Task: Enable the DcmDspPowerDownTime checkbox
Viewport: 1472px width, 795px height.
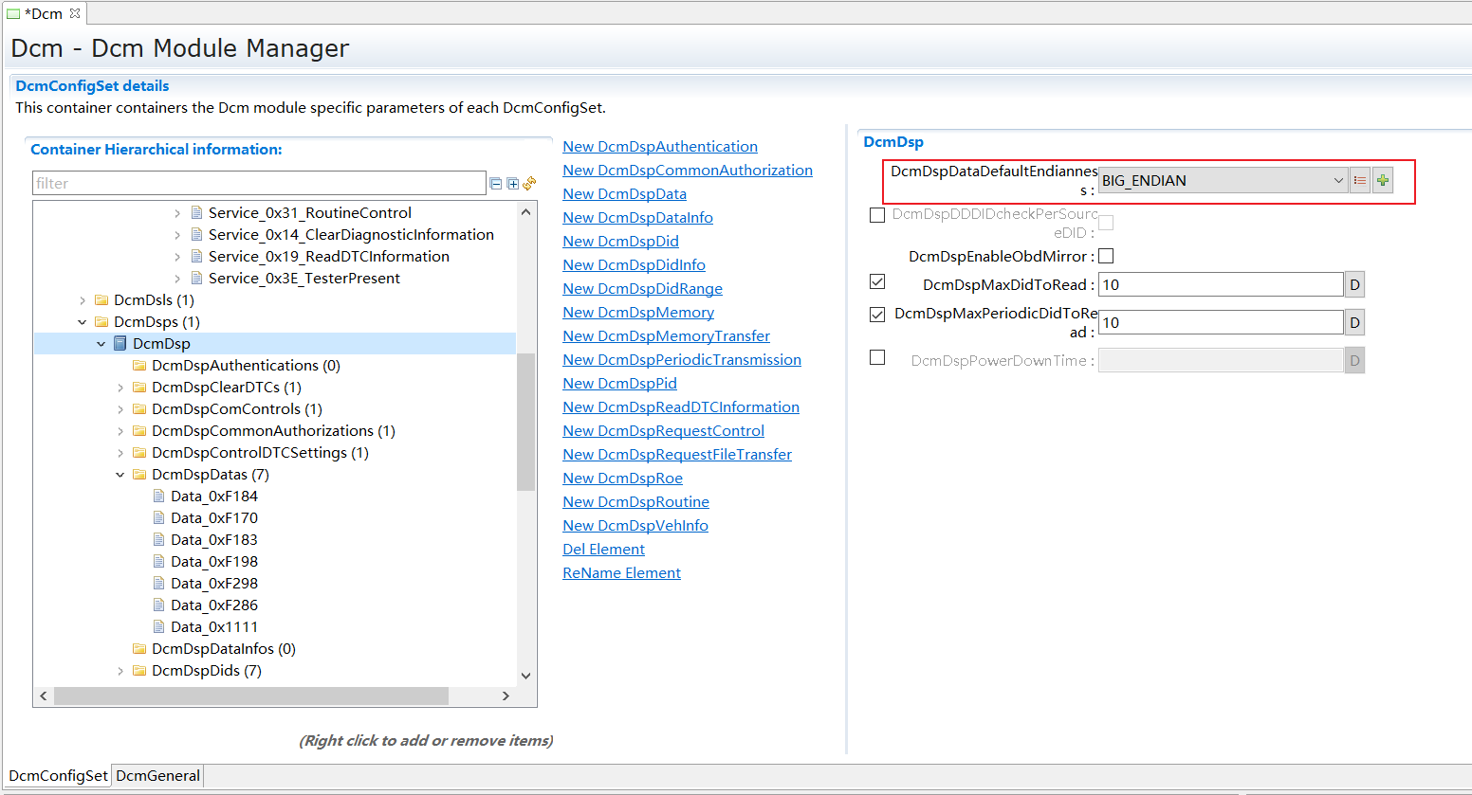Action: (876, 357)
